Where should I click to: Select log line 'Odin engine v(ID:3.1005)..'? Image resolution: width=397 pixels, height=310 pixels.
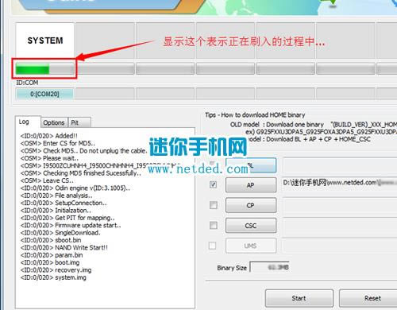pos(75,188)
